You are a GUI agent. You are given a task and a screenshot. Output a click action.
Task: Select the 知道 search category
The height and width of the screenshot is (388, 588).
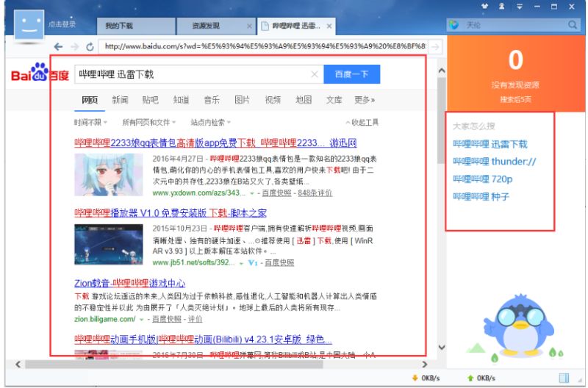tap(181, 100)
